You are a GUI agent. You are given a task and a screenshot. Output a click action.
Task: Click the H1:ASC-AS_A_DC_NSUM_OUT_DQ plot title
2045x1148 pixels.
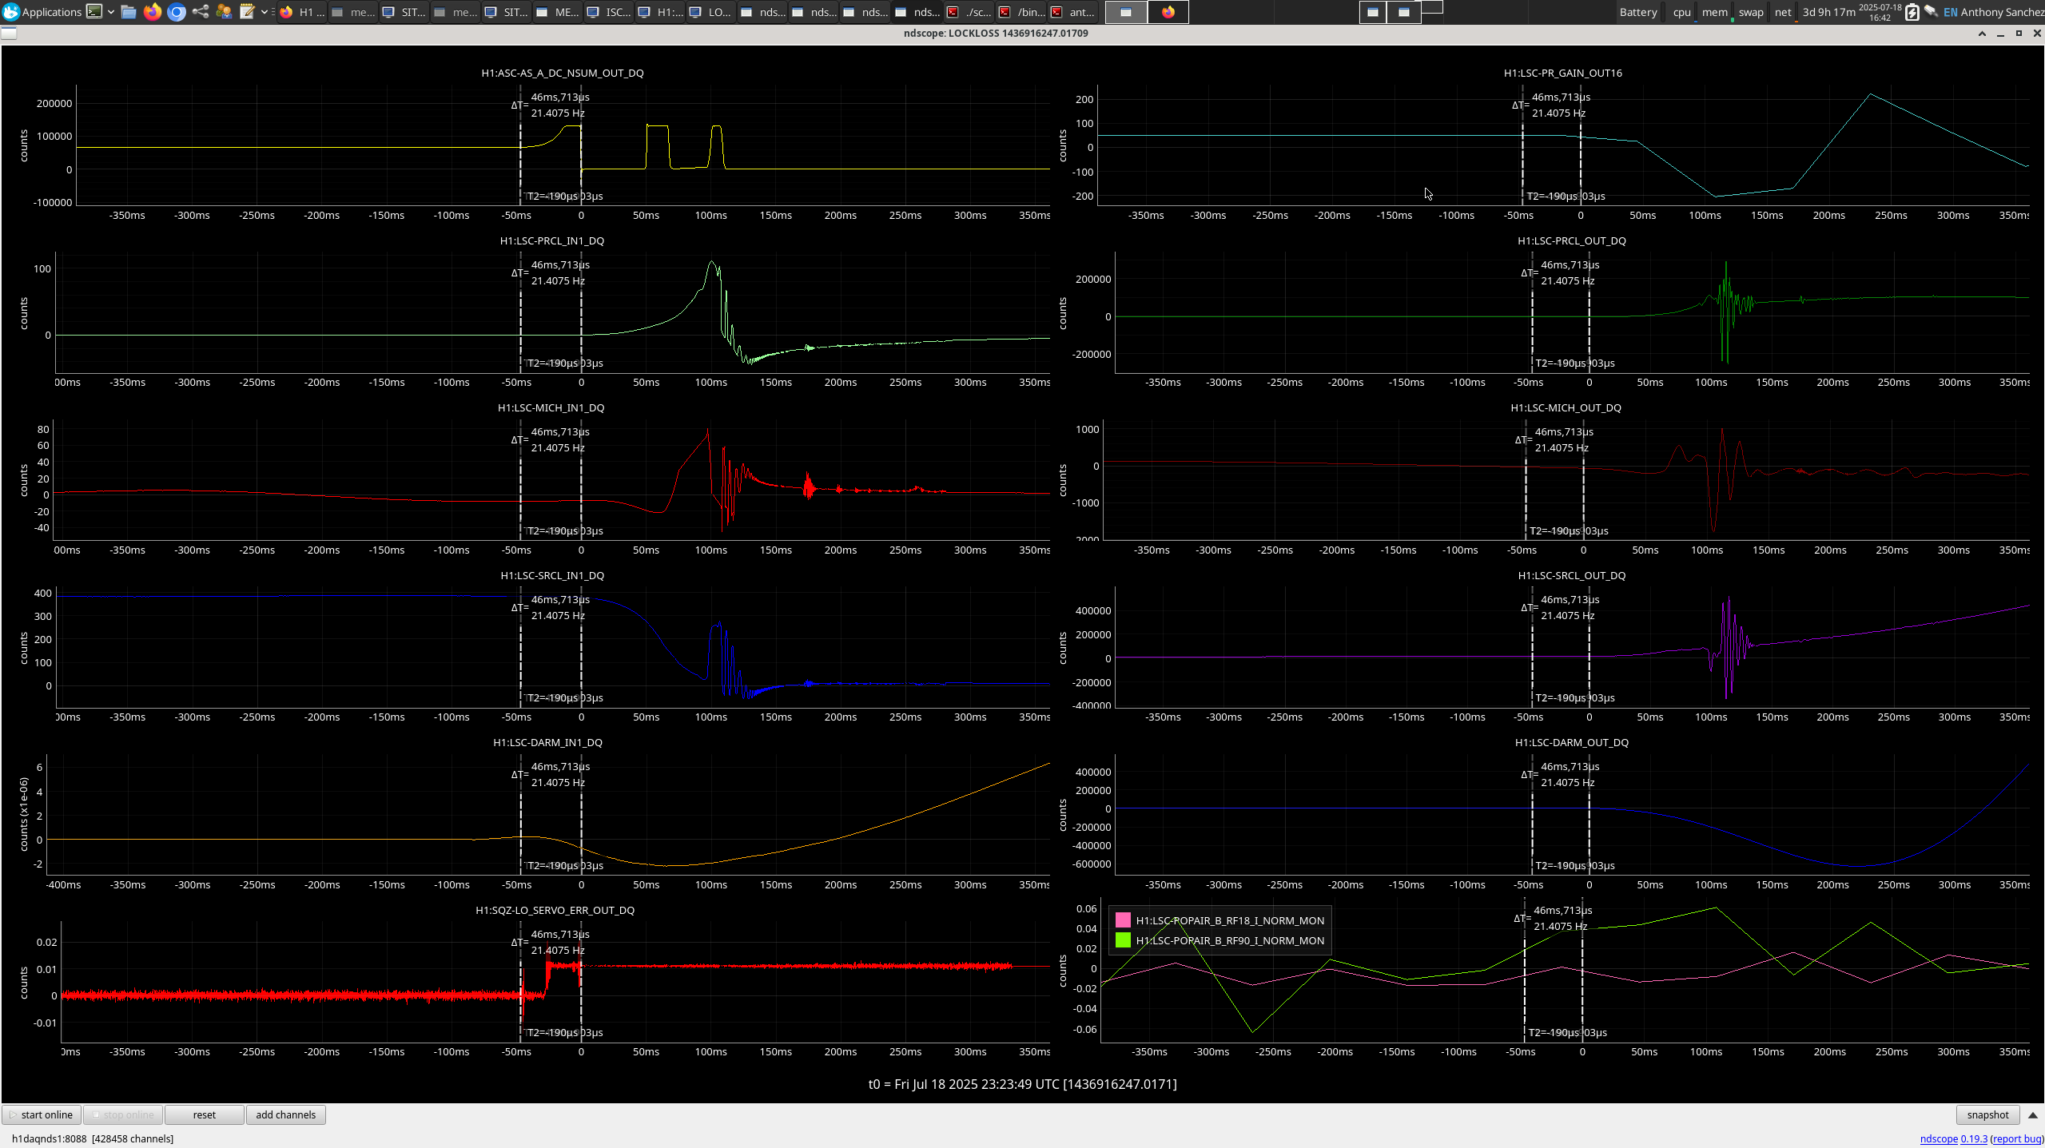[563, 73]
